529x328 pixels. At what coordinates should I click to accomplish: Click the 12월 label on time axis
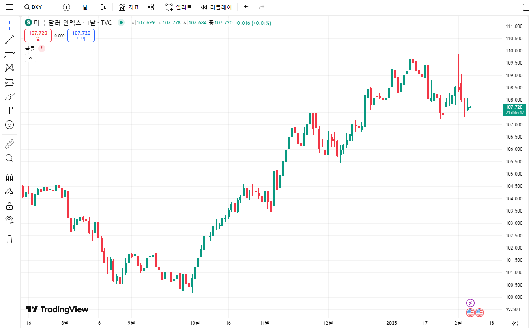[328, 323]
